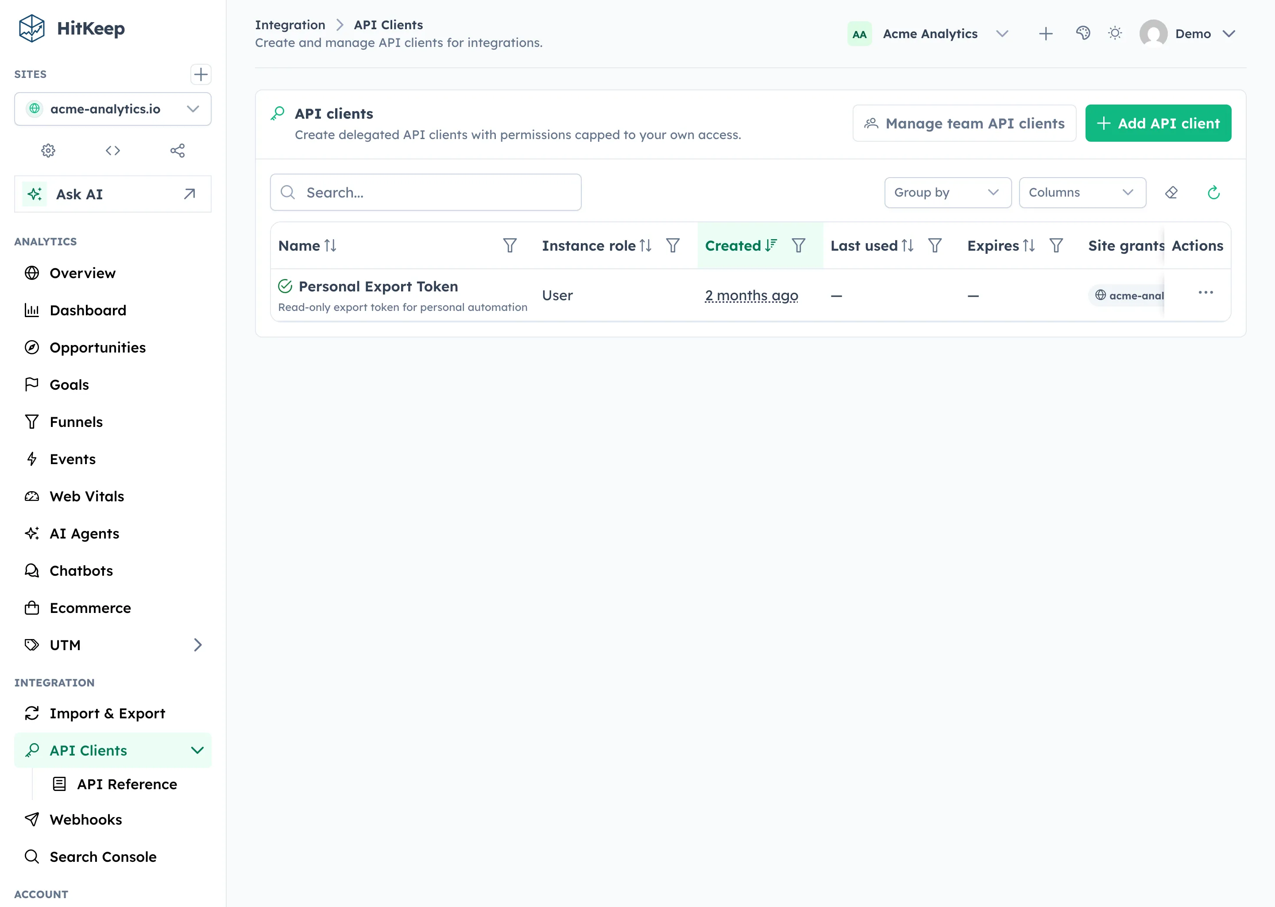Go to Chatbots
The image size is (1275, 907).
[113, 571]
